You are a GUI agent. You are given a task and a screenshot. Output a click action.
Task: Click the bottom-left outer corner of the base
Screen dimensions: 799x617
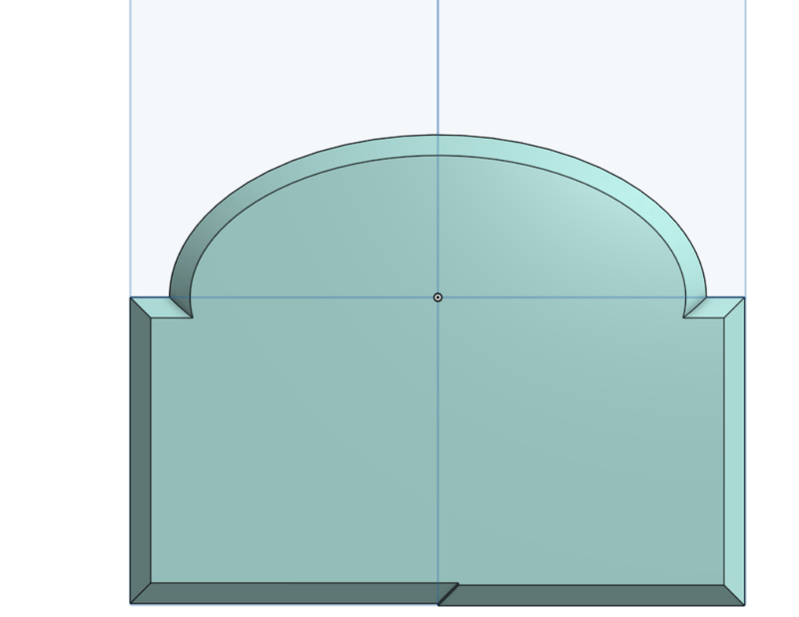coord(131,603)
